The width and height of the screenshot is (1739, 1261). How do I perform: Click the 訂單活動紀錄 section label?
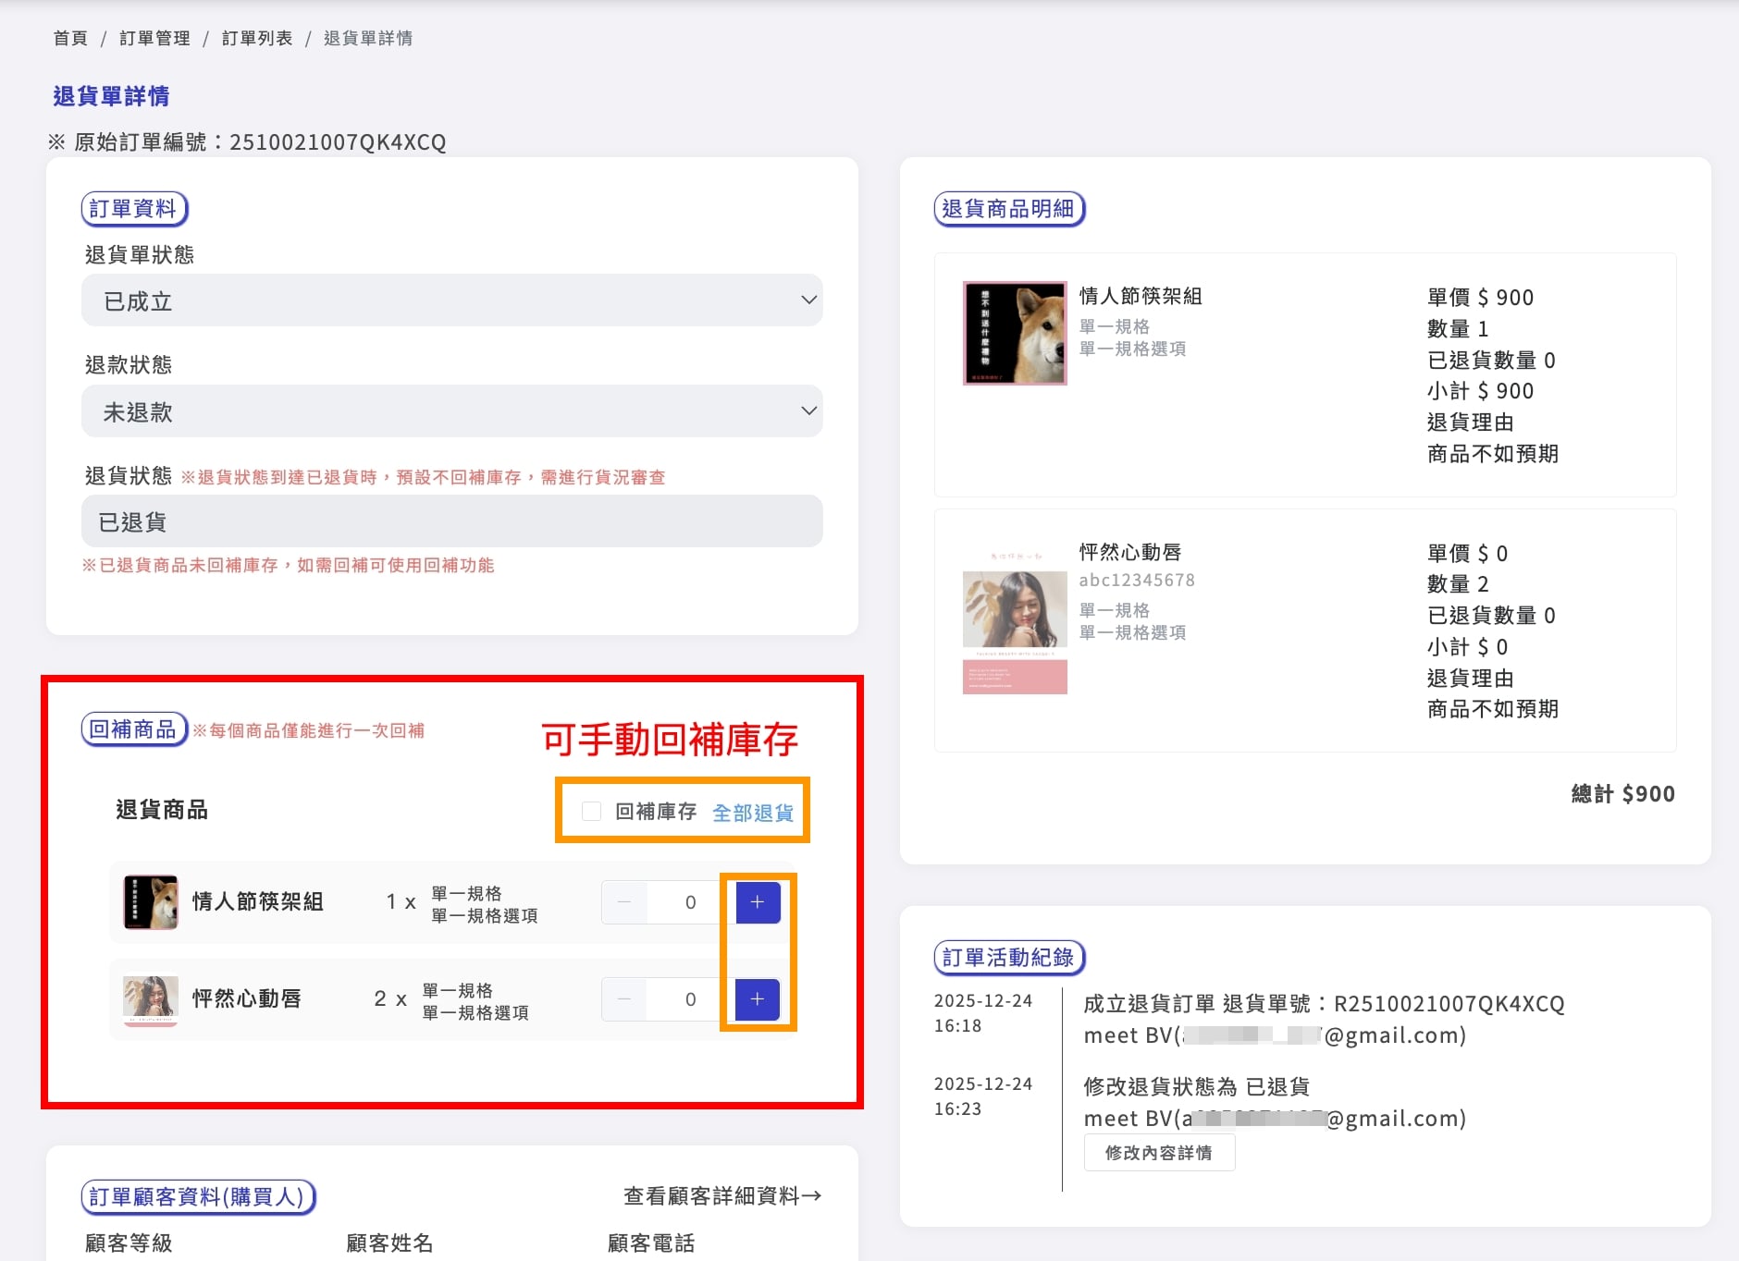[1009, 958]
